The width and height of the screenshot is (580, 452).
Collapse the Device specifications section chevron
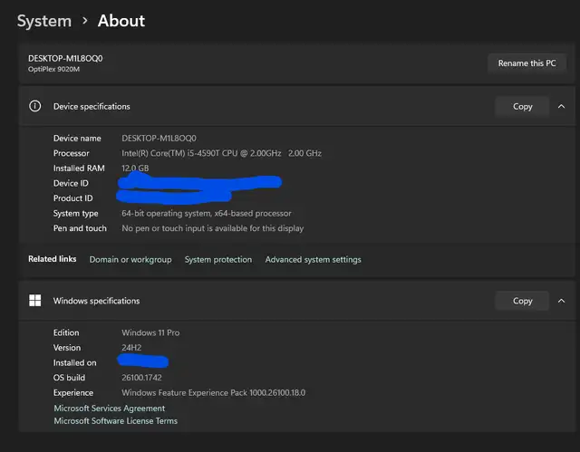(561, 107)
